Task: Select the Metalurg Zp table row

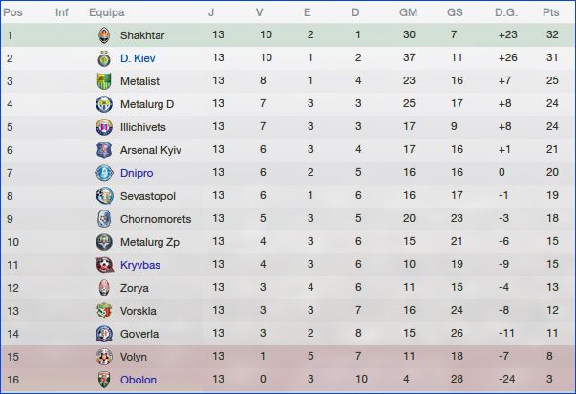Action: pos(287,242)
